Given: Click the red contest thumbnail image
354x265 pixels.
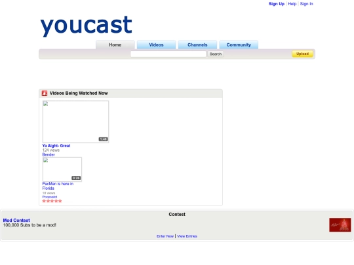Looking at the screenshot, I should (340, 224).
